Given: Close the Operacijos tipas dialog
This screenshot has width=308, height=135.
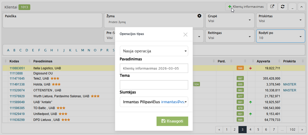Looking at the screenshot, I should [185, 34].
